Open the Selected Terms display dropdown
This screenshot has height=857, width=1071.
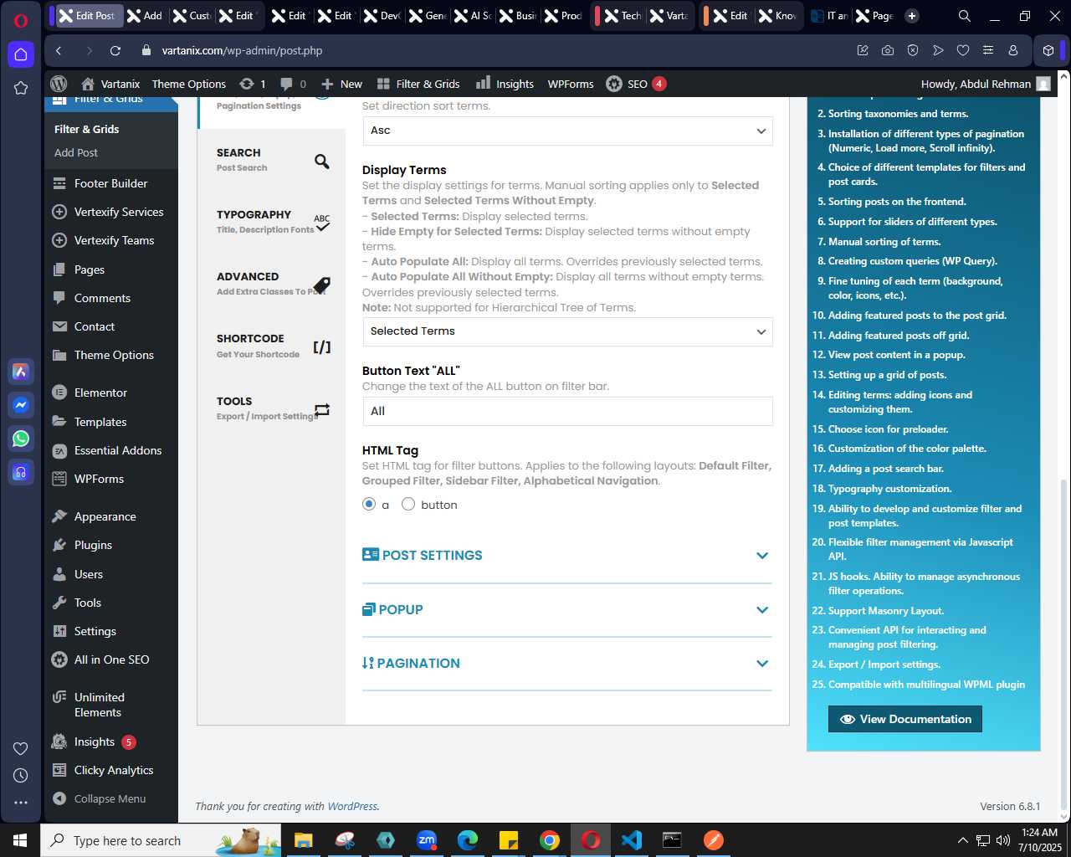[x=567, y=331]
